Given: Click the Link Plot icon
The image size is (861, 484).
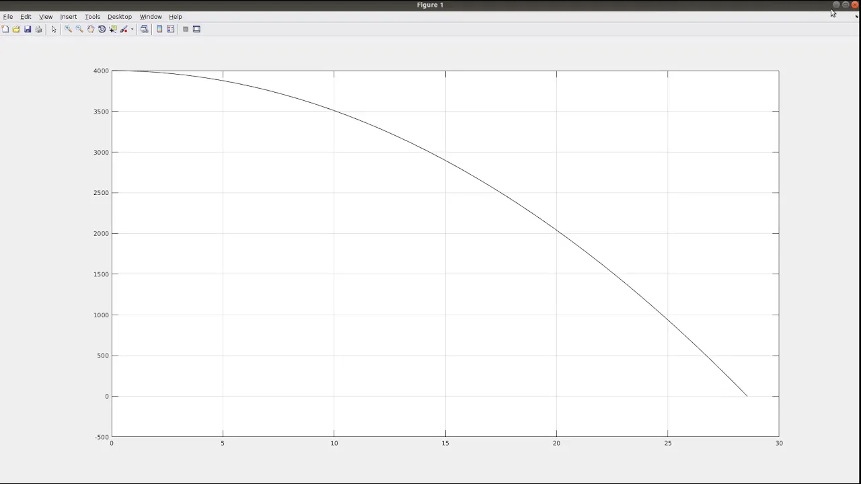Looking at the screenshot, I should point(144,29).
